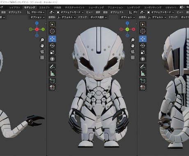Select the Measure tool in right viewport

point(143,73)
